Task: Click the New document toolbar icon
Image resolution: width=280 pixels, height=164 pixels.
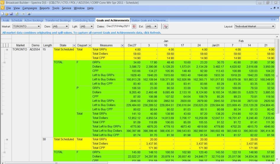Action: click(2, 14)
